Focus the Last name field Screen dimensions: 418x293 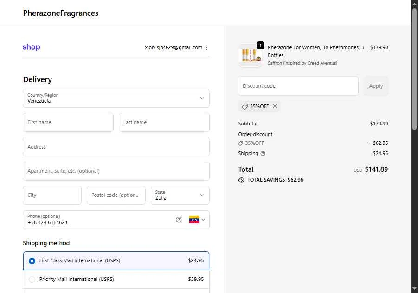click(x=164, y=122)
